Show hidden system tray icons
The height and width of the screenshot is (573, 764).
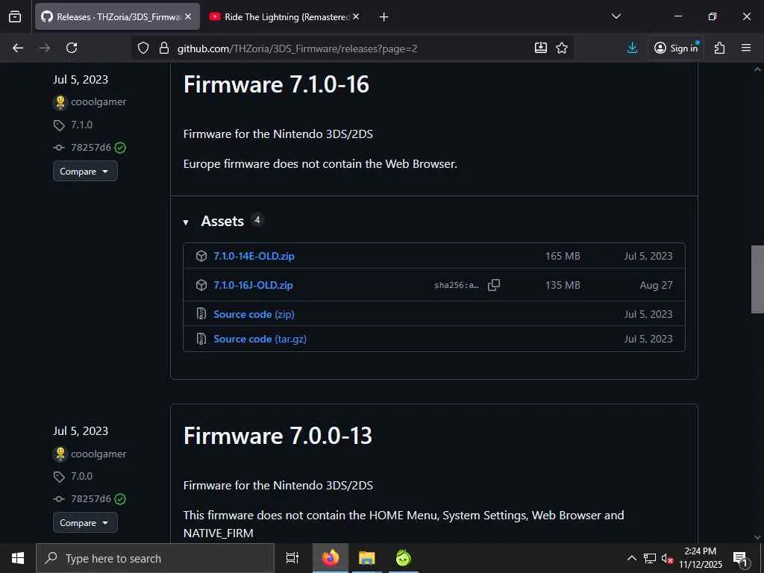[631, 558]
